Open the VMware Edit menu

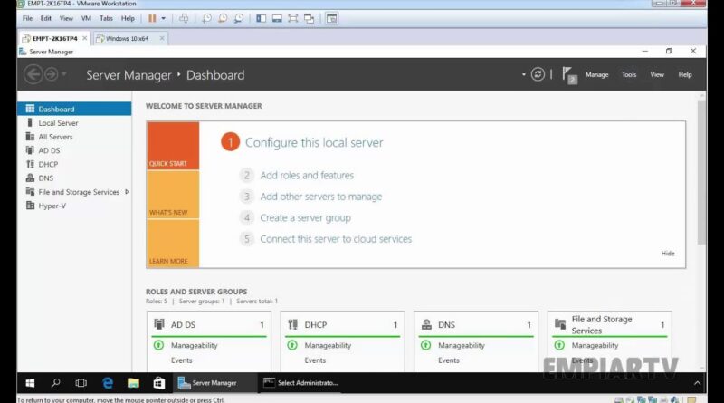click(x=46, y=18)
